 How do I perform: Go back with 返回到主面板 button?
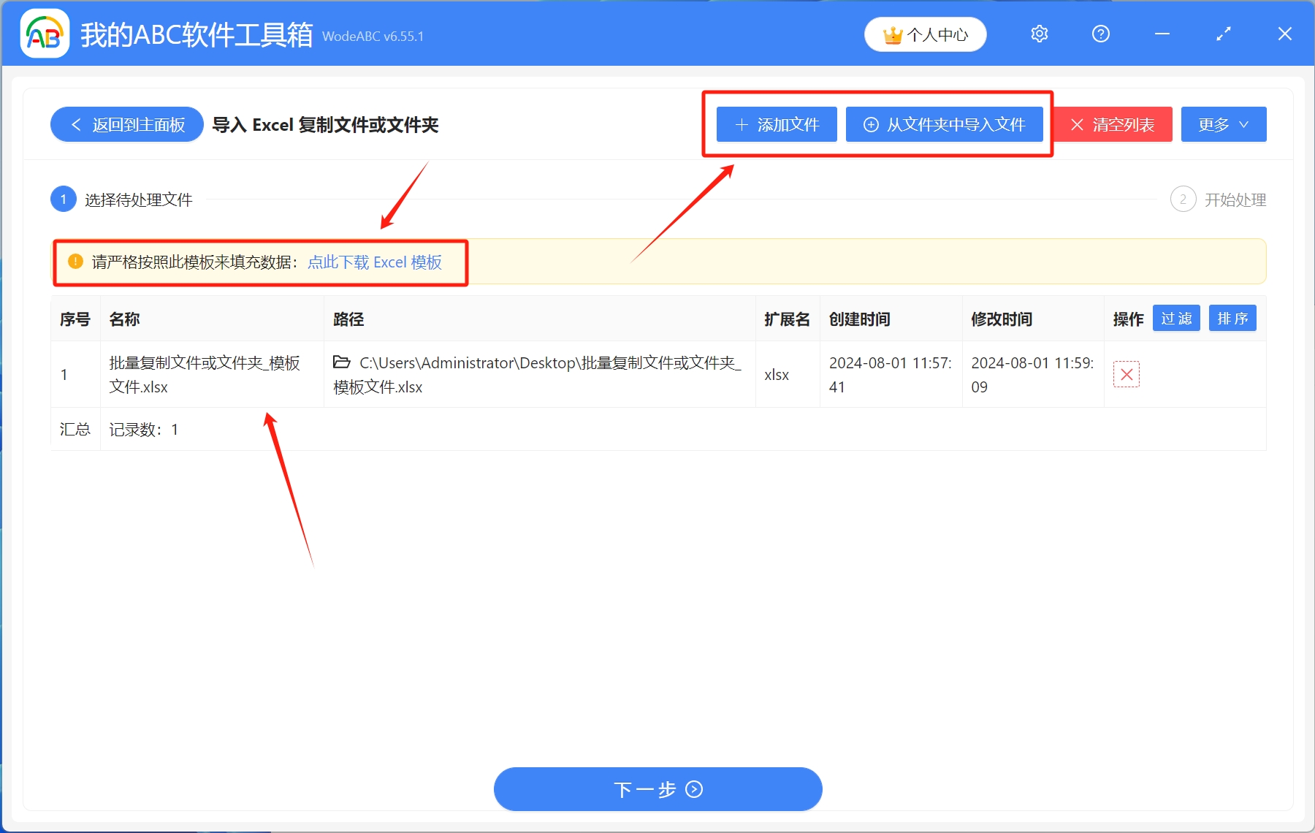click(x=126, y=124)
